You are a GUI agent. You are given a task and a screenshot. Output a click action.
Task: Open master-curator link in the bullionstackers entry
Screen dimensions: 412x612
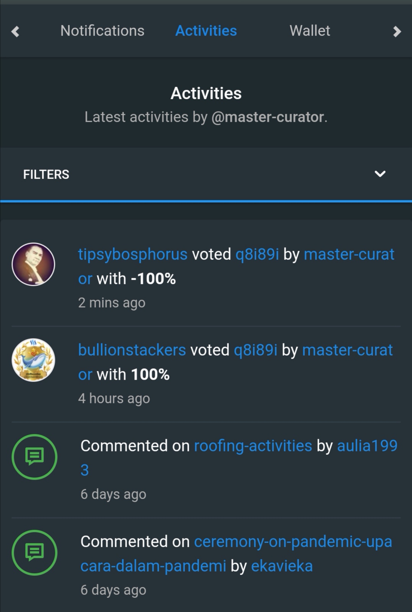tap(347, 350)
